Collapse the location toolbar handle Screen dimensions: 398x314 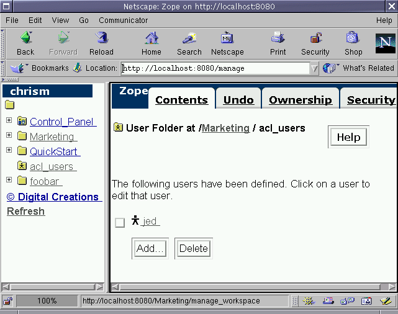[x=2, y=68]
